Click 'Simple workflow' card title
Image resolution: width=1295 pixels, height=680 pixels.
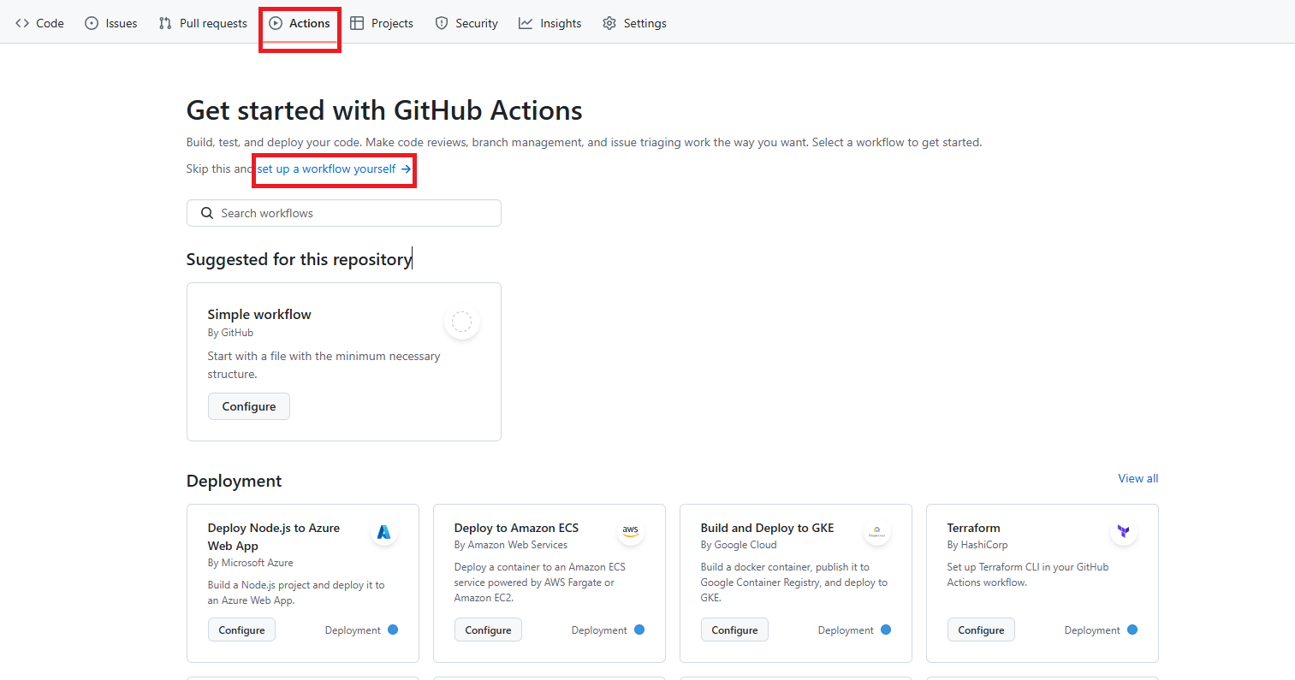tap(259, 315)
